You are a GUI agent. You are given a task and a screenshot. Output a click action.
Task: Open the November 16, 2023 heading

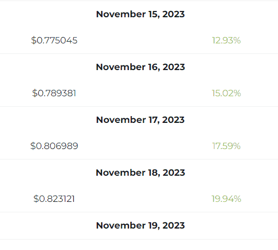coord(140,67)
